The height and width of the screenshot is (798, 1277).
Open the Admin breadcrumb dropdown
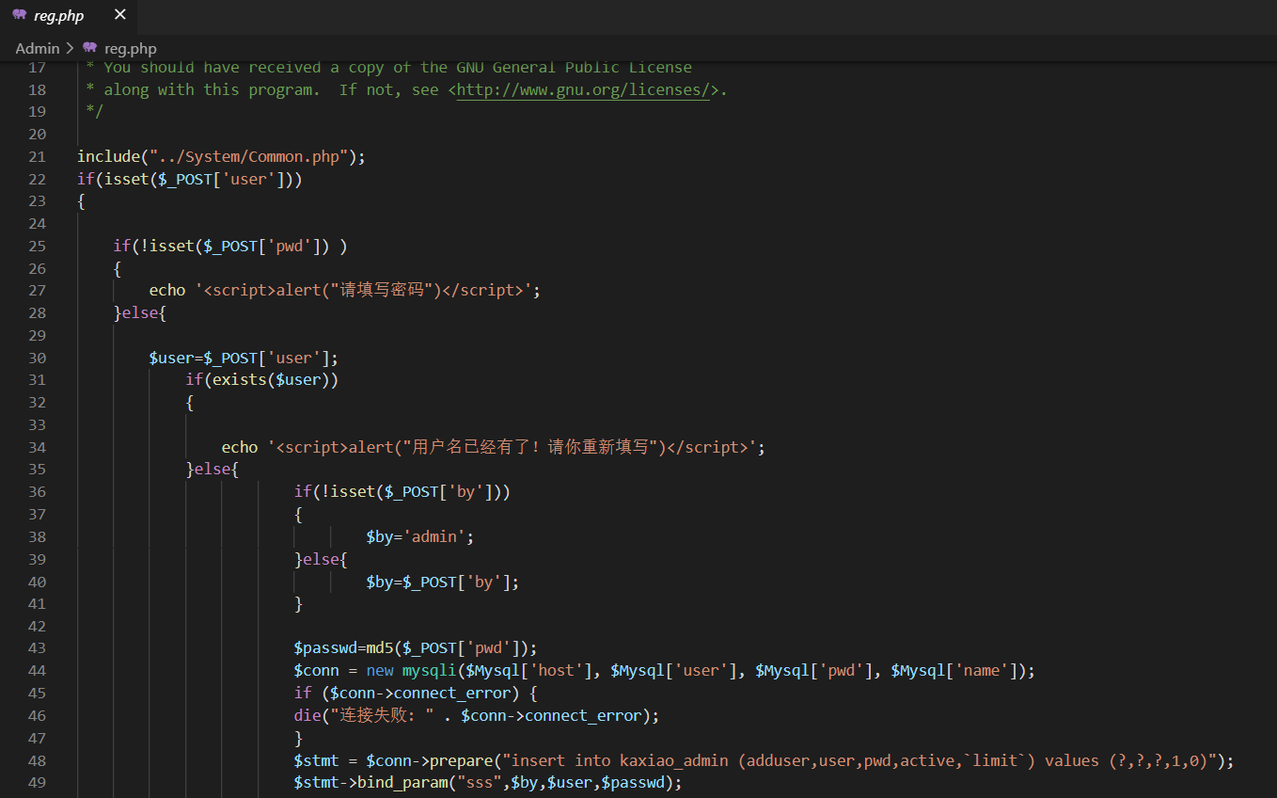(38, 48)
